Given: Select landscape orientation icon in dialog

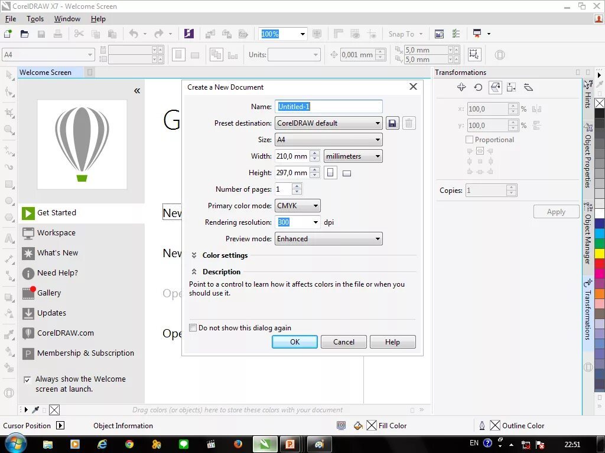Looking at the screenshot, I should [347, 173].
